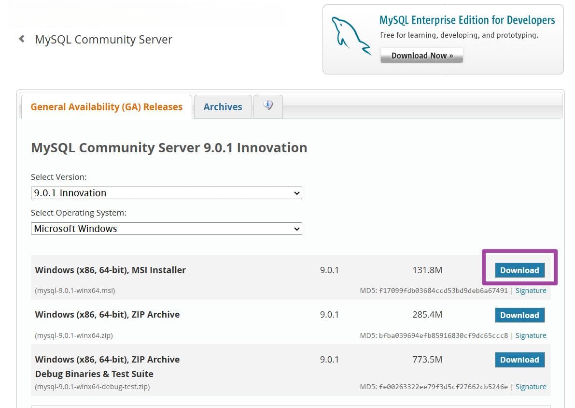Click the MD5 hash starting with bfba039694

pyautogui.click(x=443, y=335)
